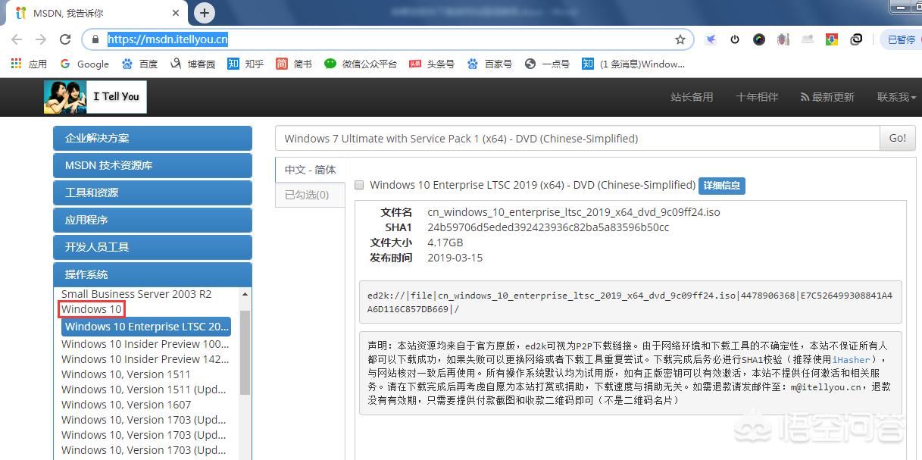Open the iHasher link
This screenshot has height=460, width=922.
(852, 359)
